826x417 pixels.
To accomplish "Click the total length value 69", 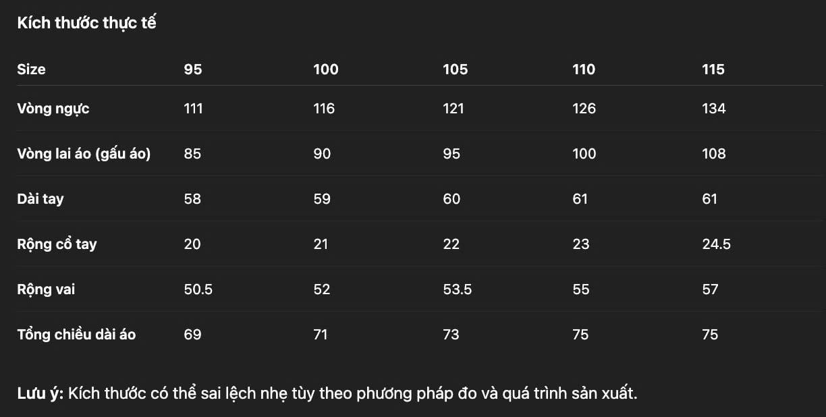I will (192, 335).
